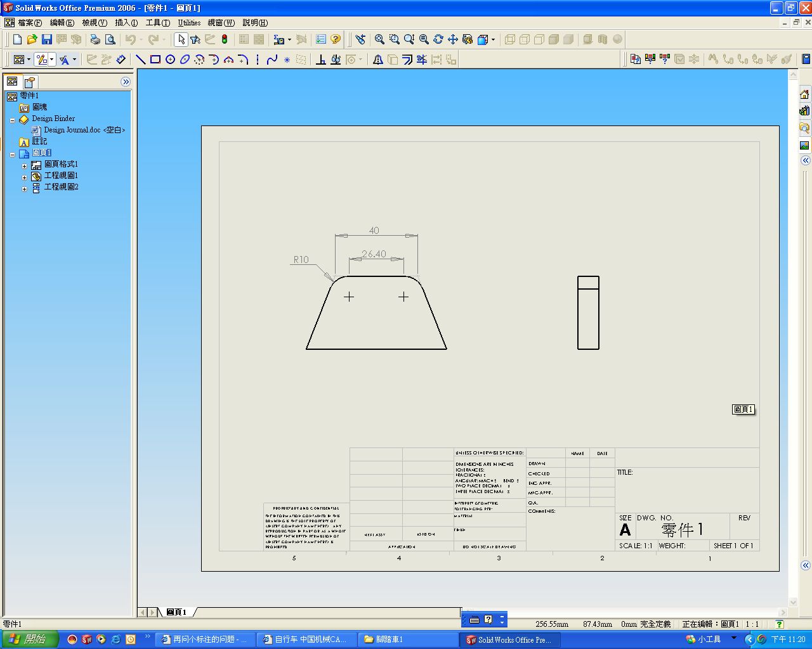812x649 pixels.
Task: Activate the Zoom Out magnifier tool
Action: click(424, 39)
